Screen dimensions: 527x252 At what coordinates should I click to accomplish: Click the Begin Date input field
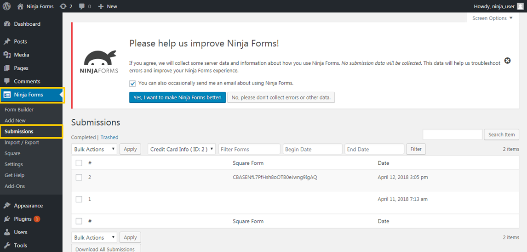click(313, 149)
